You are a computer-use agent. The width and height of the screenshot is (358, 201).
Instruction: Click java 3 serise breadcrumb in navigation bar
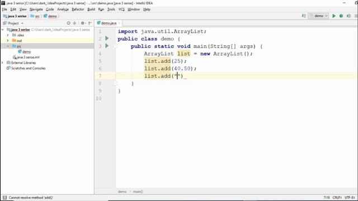pos(15,16)
